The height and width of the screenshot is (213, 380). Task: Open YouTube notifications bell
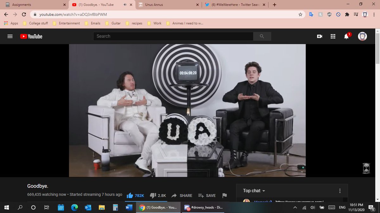pos(346,36)
